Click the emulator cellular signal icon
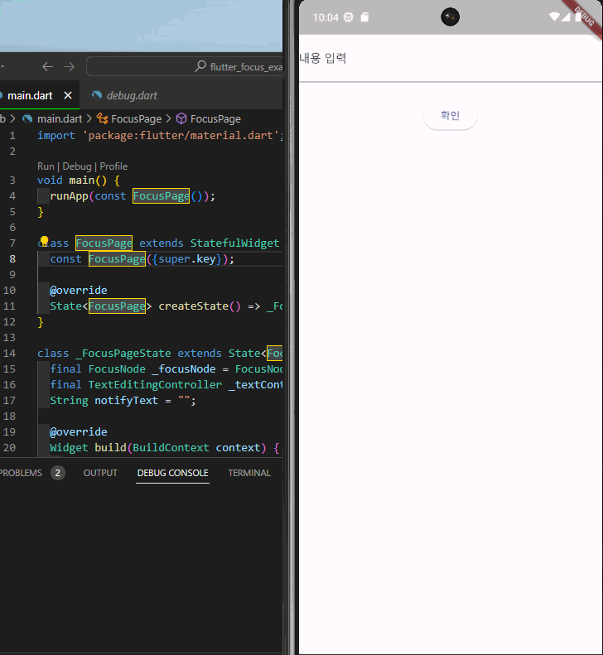Image resolution: width=603 pixels, height=655 pixels. coord(566,17)
